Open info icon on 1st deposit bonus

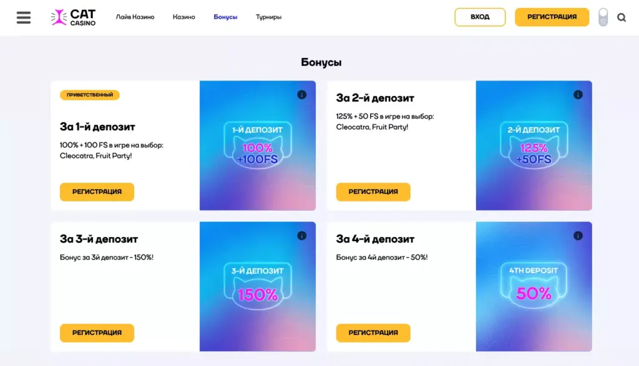tap(302, 95)
